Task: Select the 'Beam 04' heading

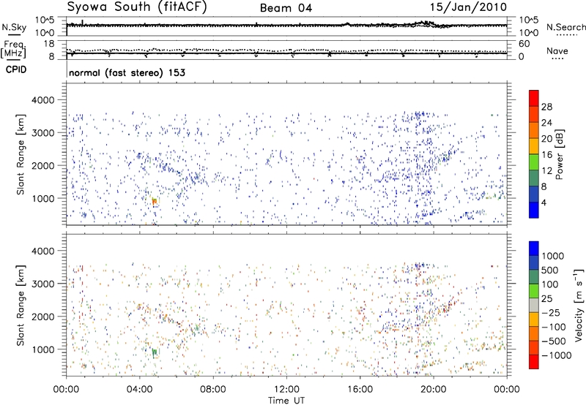Action: [x=286, y=8]
